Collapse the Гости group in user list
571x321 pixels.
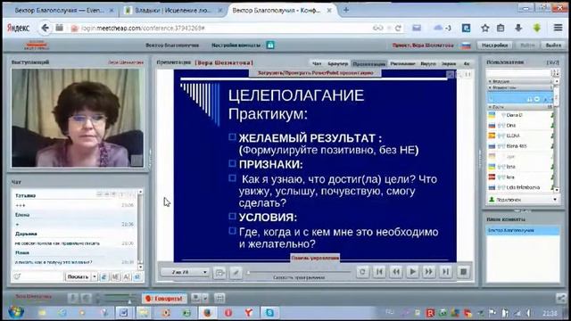pyautogui.click(x=490, y=107)
